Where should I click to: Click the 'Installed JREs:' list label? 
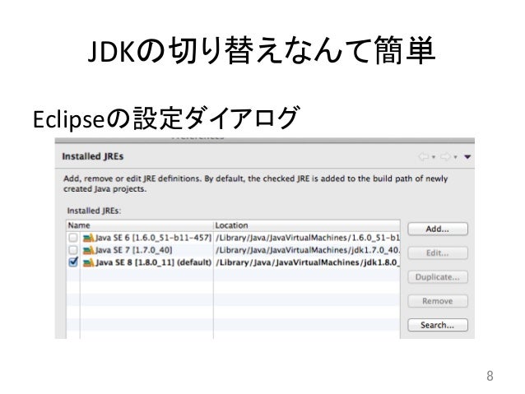94,211
